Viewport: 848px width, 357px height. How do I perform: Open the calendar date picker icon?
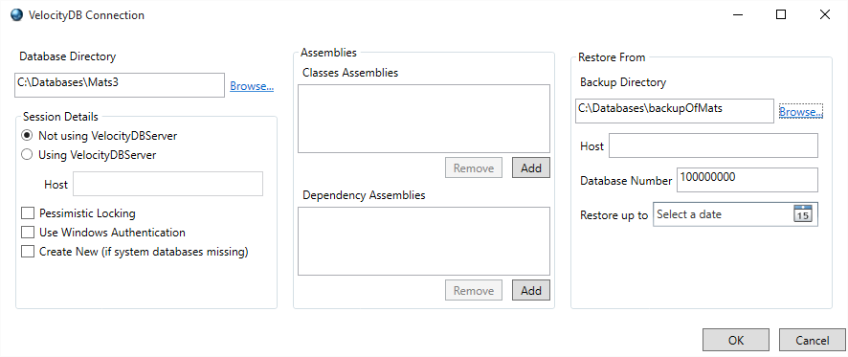click(x=803, y=214)
